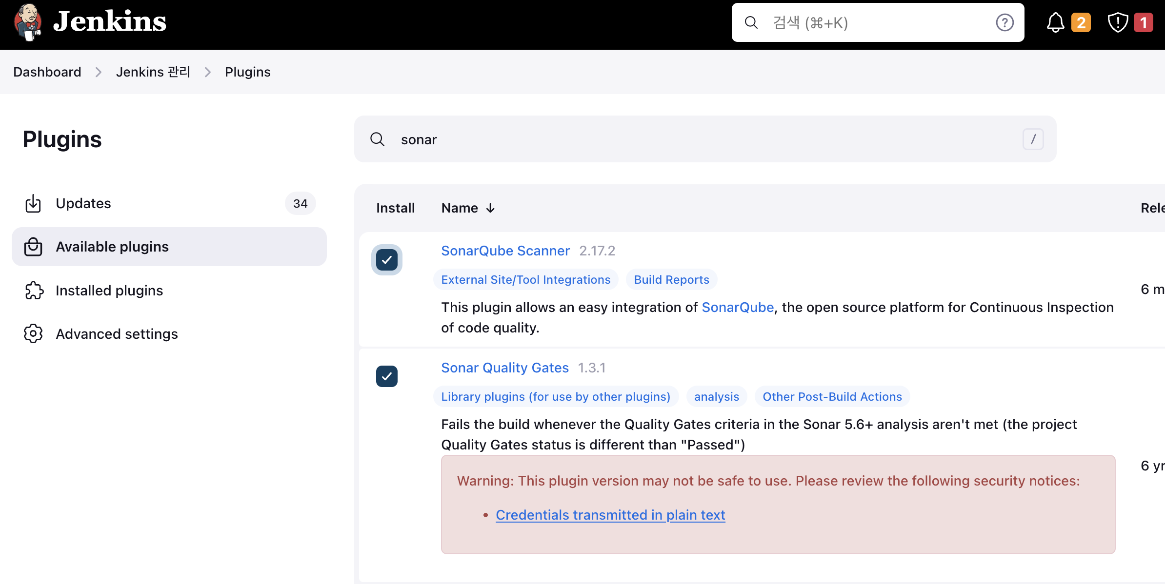This screenshot has width=1165, height=584.
Task: Open the SonarQube link in plugin description
Action: coord(737,307)
